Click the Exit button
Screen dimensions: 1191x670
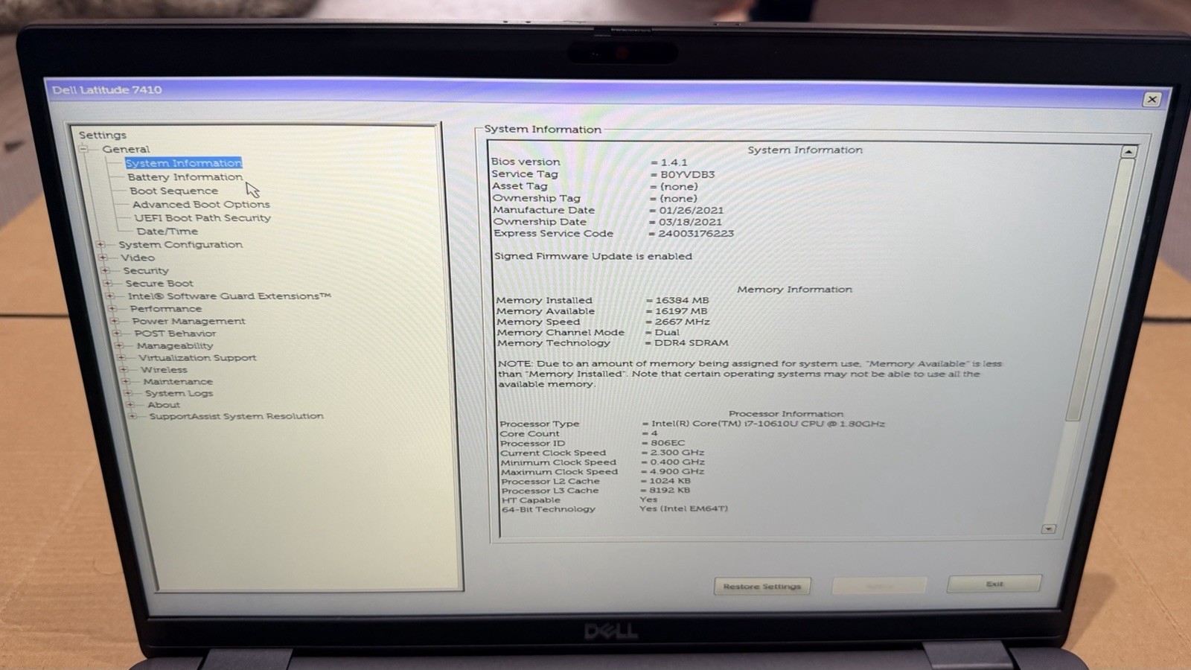[994, 584]
